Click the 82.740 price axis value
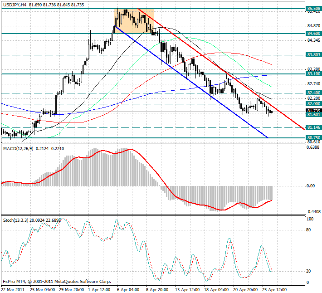 [x=314, y=84]
